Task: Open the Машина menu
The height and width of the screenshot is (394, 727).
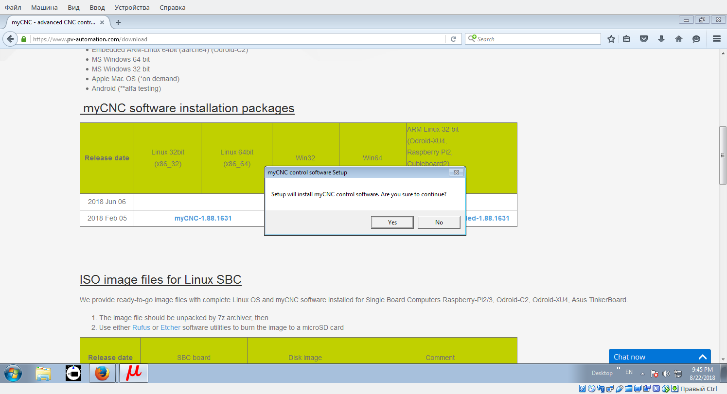Action: (44, 7)
